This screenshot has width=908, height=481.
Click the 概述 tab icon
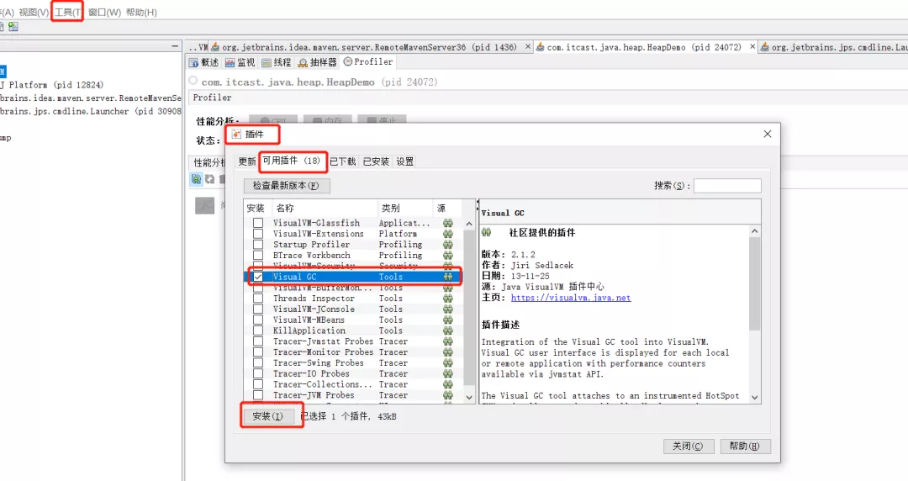[x=194, y=62]
